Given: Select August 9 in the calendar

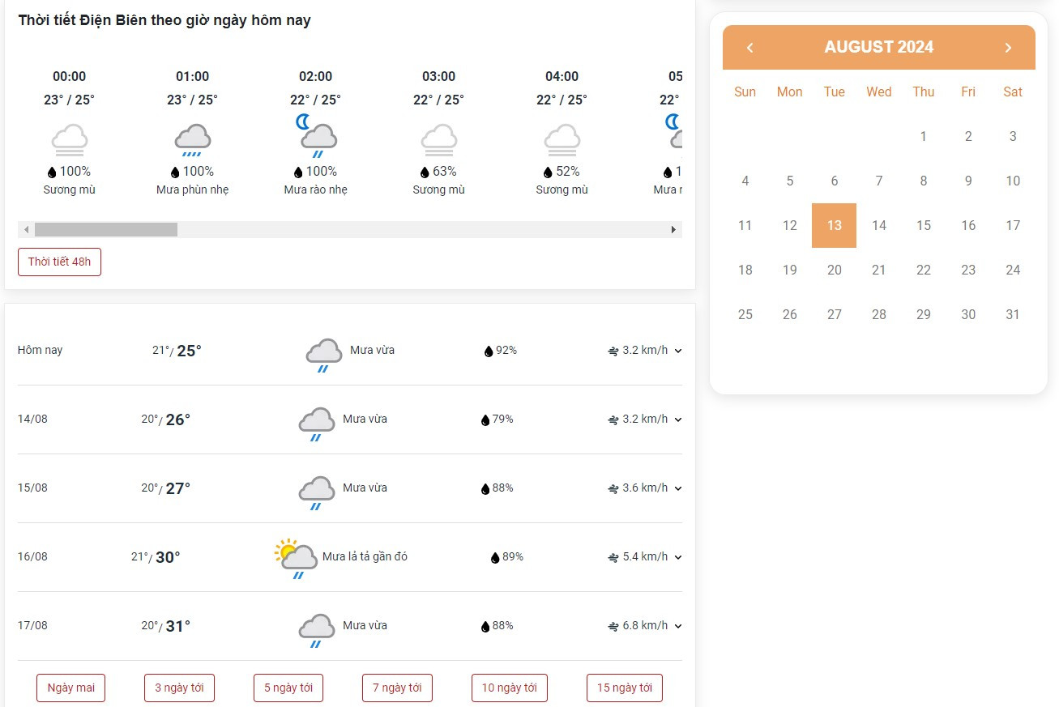Looking at the screenshot, I should click(x=968, y=181).
